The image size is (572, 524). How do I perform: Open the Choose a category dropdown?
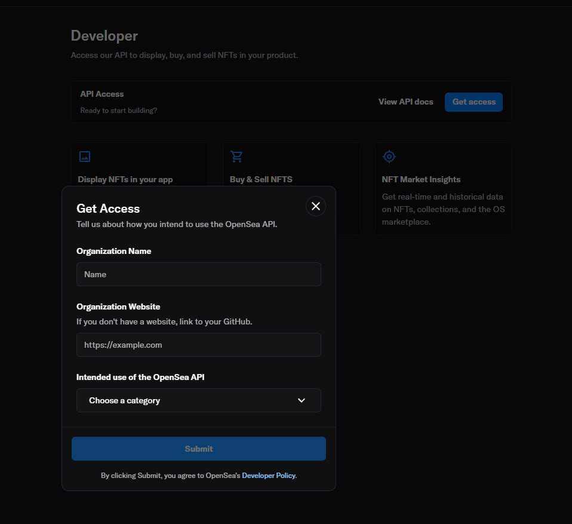pyautogui.click(x=198, y=400)
